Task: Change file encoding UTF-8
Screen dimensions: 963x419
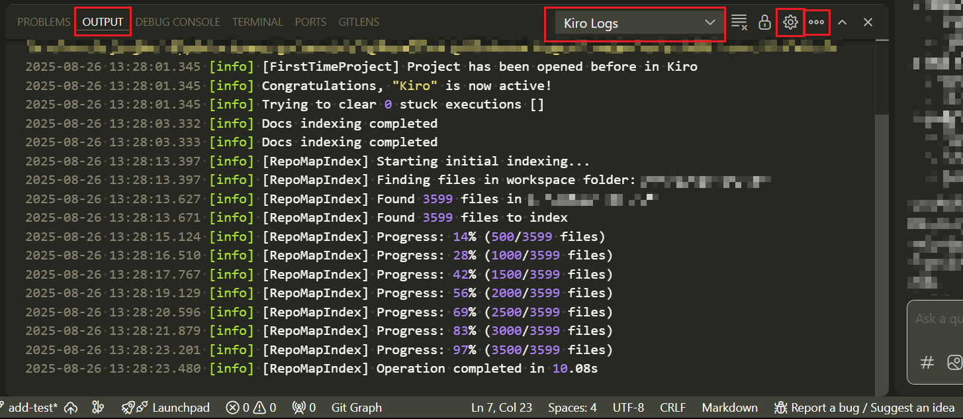Action: coord(628,408)
